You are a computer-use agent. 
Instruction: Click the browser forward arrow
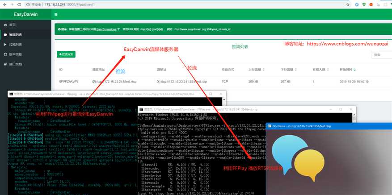(x=12, y=5)
